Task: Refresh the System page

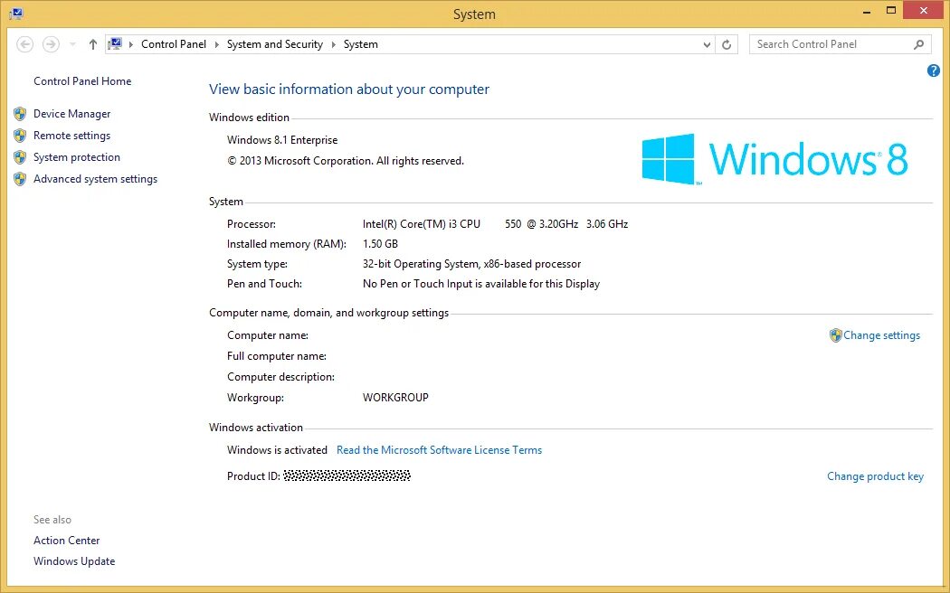Action: (727, 44)
